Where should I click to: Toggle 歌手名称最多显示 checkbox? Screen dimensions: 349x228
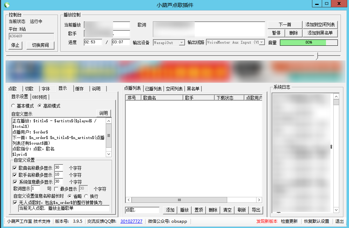(15, 175)
